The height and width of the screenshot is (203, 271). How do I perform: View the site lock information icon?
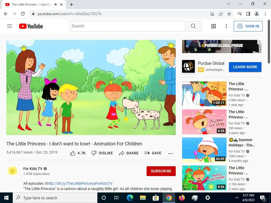coord(33,14)
